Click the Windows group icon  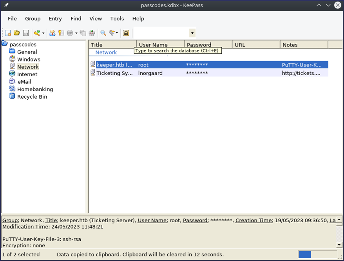12,59
